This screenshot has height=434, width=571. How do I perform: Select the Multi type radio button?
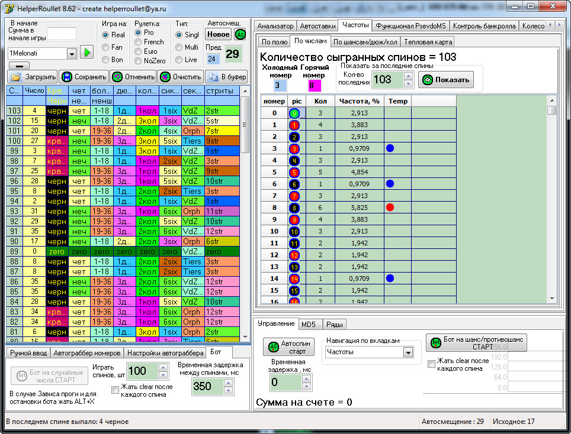179,47
